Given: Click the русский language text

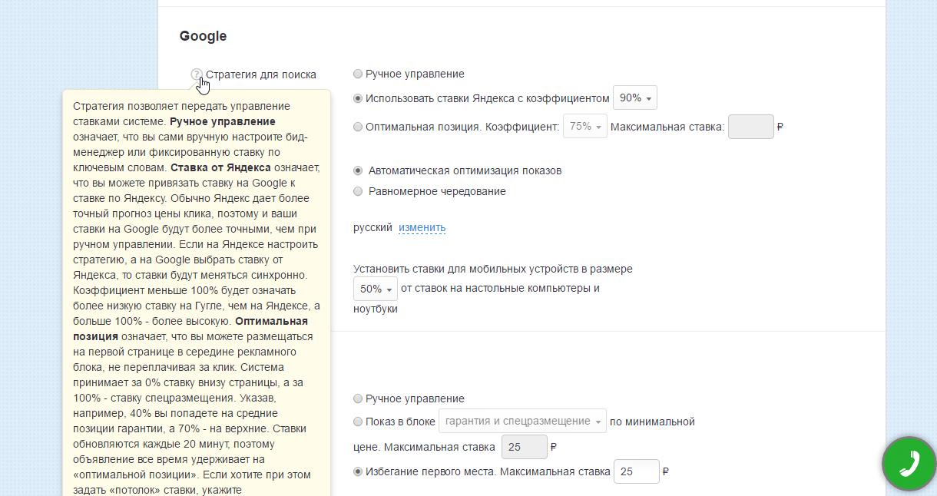Looking at the screenshot, I should point(372,227).
